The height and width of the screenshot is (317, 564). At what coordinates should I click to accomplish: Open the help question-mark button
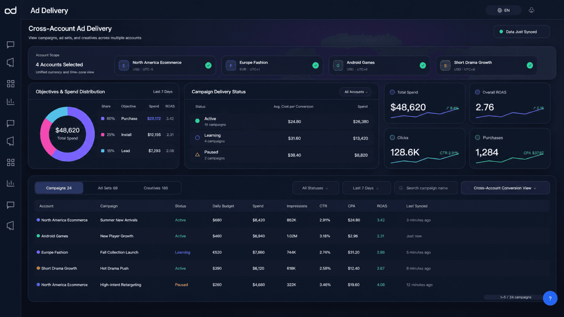coord(550,298)
